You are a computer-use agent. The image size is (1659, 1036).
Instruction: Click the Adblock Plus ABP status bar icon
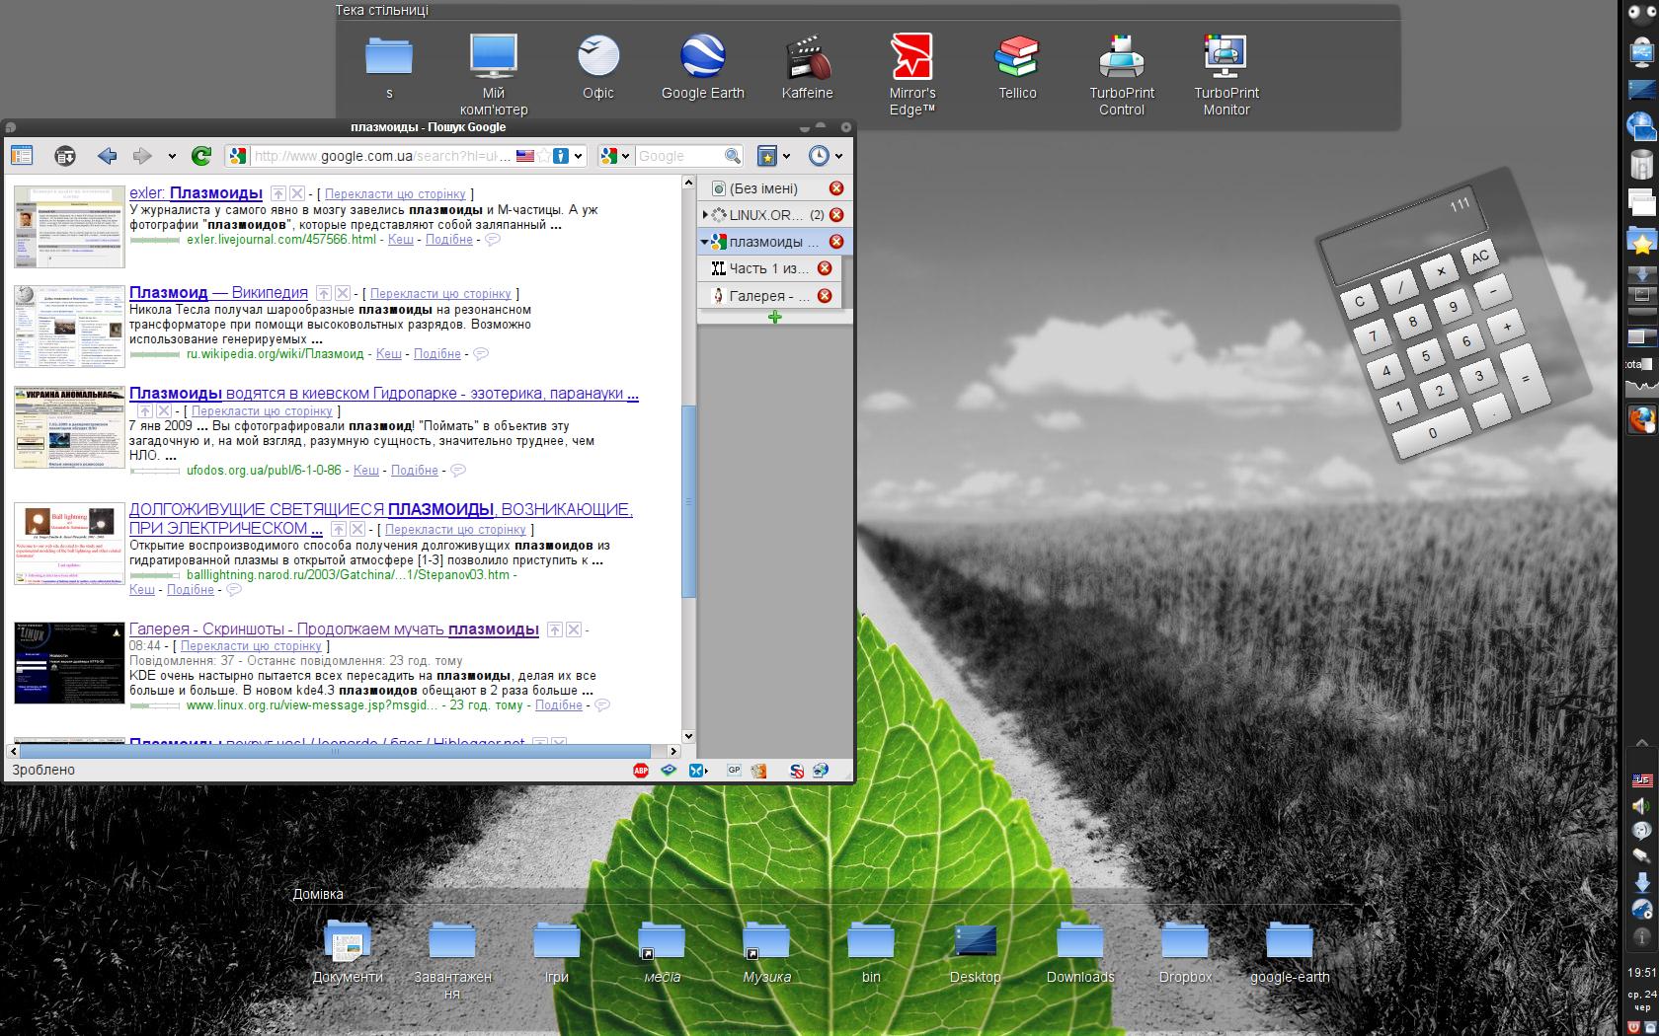pos(641,771)
